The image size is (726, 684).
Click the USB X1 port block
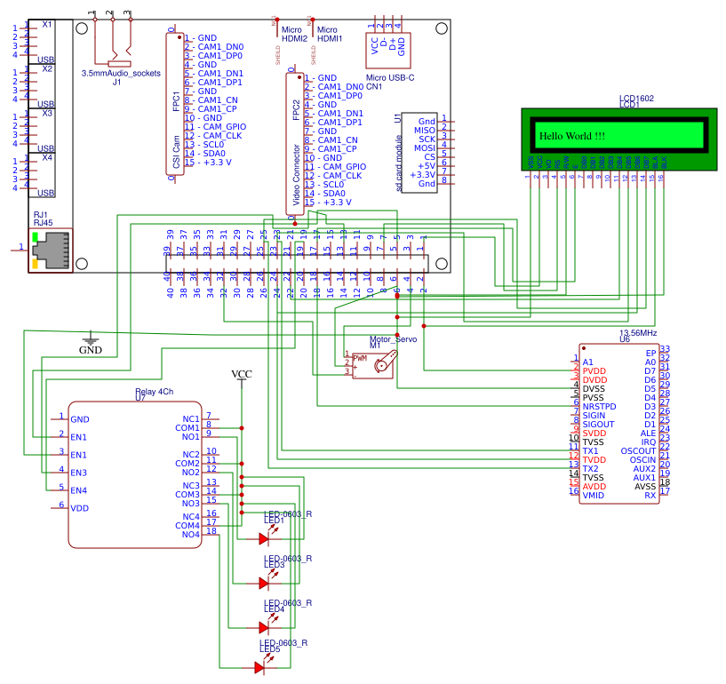tap(44, 40)
